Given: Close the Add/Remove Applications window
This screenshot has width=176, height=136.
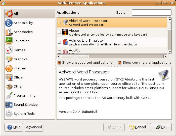Looking at the screenshot, I should (172, 3).
